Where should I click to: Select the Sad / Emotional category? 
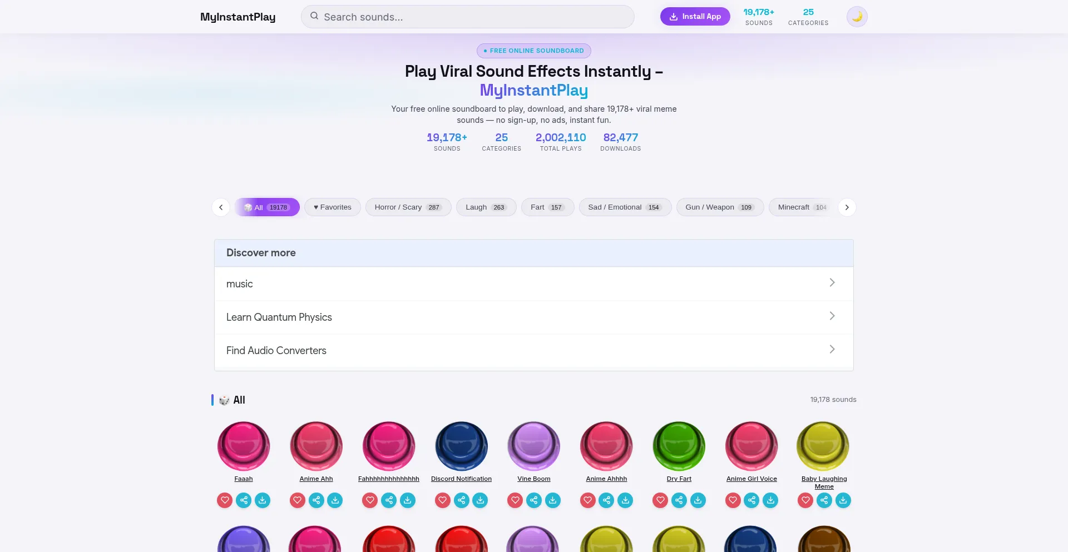pos(625,207)
